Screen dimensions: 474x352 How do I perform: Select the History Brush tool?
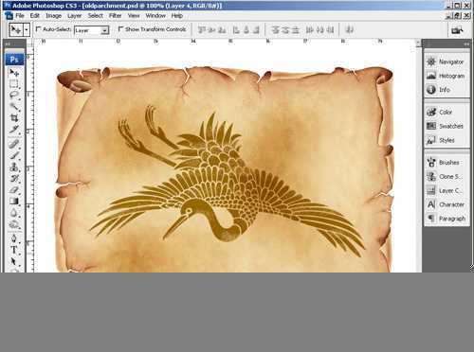pos(14,178)
